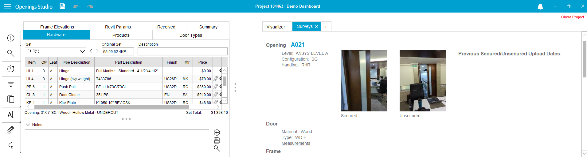Collapse the Notes section
Viewport: 587px width, 157px height.
coord(28,125)
